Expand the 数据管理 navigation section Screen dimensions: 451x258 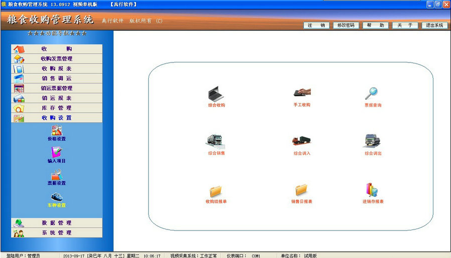[x=57, y=223]
